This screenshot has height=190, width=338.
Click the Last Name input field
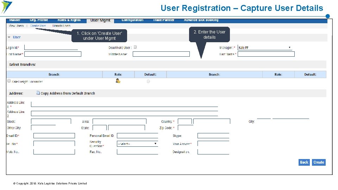coord(266,54)
